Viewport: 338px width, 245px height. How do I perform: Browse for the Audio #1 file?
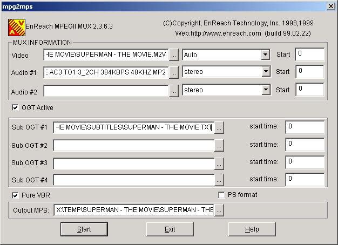[x=173, y=72]
